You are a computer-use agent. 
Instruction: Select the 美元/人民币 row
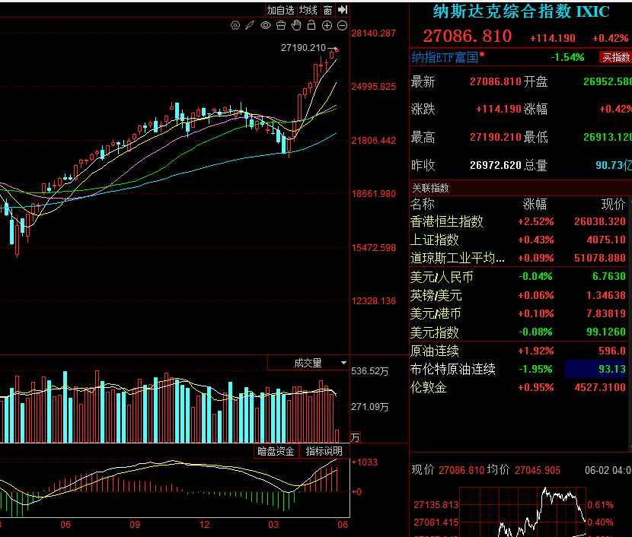(519, 277)
